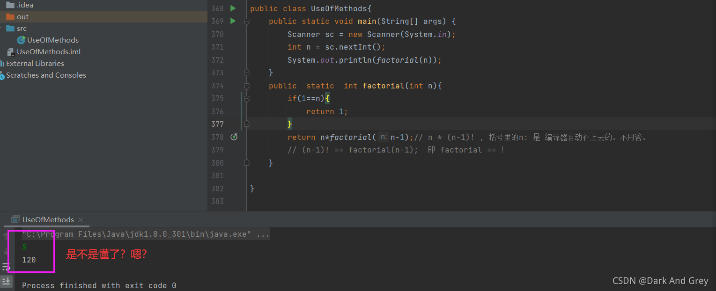Select Scratches and Consoles node
The height and width of the screenshot is (291, 716).
point(46,75)
